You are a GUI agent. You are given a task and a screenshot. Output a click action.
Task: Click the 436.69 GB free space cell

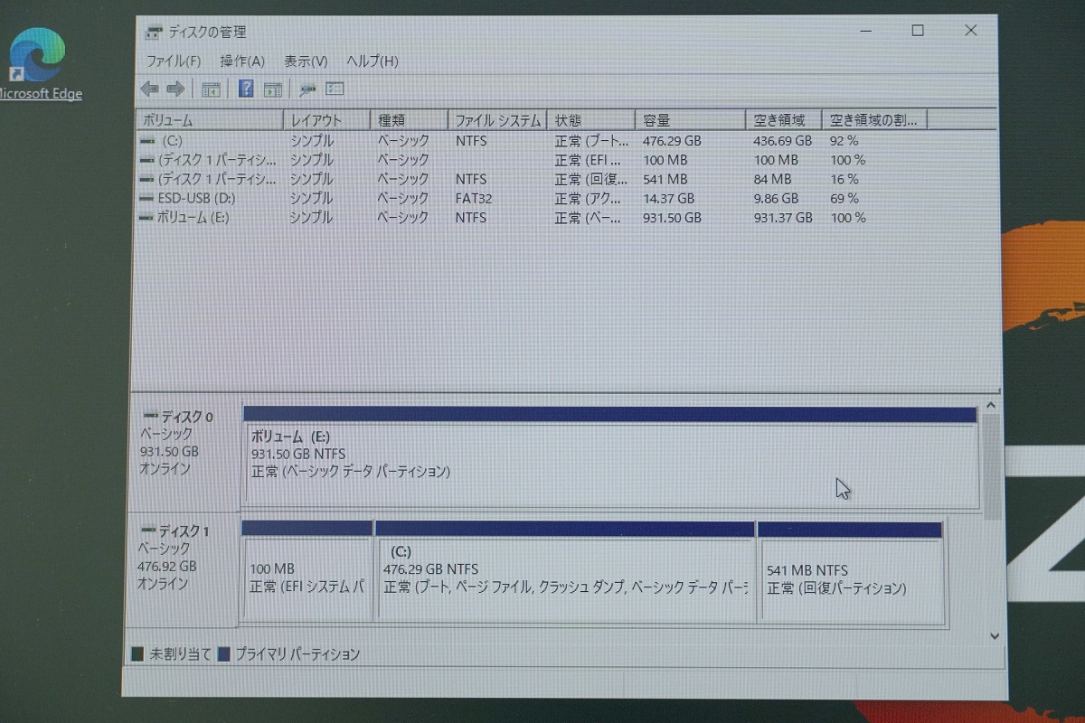(x=782, y=141)
